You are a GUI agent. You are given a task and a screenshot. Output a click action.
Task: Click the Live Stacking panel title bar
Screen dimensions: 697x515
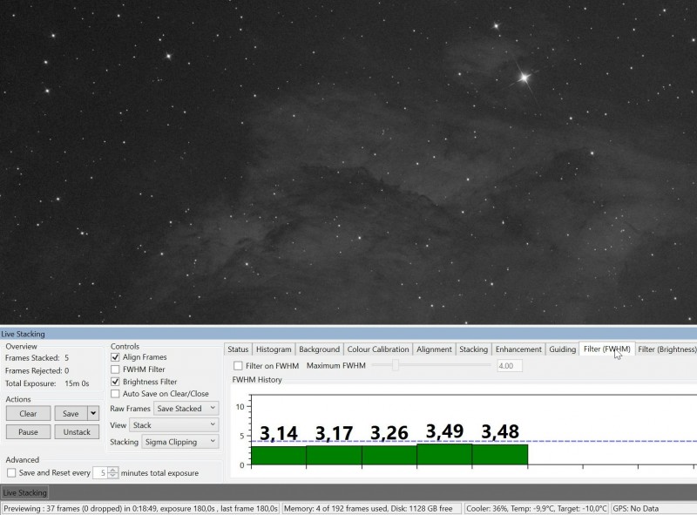[x=348, y=334]
